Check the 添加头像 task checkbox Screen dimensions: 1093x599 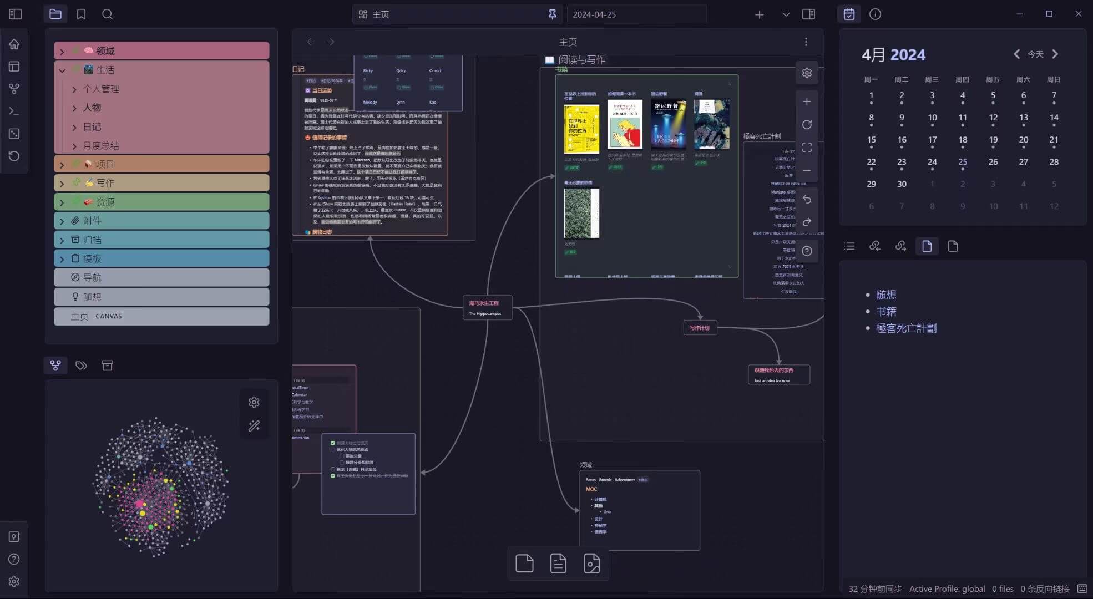click(341, 456)
